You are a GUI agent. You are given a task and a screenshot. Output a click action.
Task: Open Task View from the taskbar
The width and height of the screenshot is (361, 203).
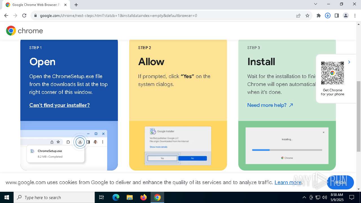coord(102,197)
